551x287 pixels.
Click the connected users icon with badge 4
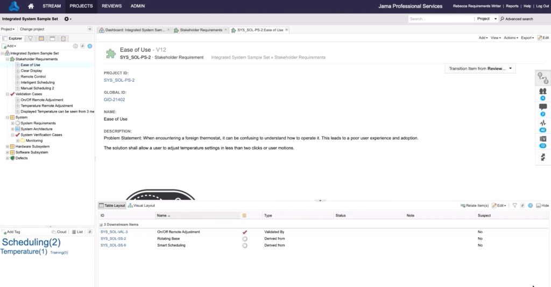[543, 92]
